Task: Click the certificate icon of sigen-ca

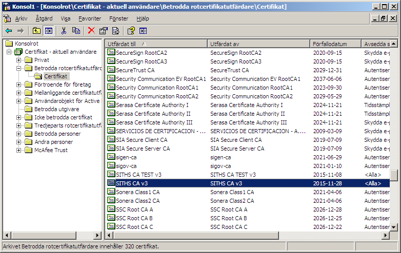Action: pos(111,157)
